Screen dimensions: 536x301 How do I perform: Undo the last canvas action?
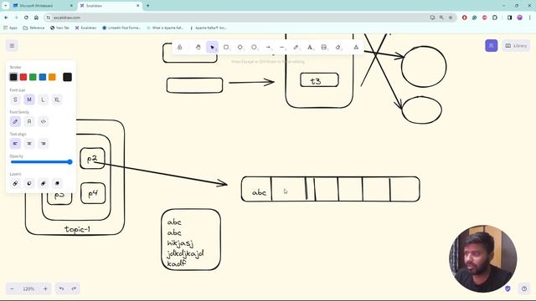(x=61, y=288)
